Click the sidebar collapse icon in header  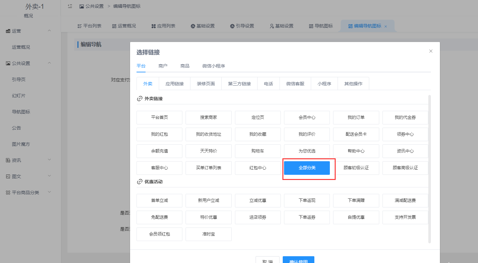(x=70, y=6)
